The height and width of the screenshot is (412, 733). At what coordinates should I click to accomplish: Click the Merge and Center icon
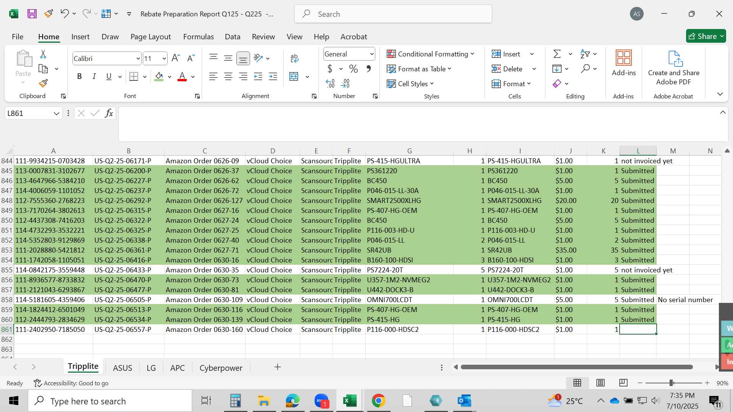click(x=294, y=76)
